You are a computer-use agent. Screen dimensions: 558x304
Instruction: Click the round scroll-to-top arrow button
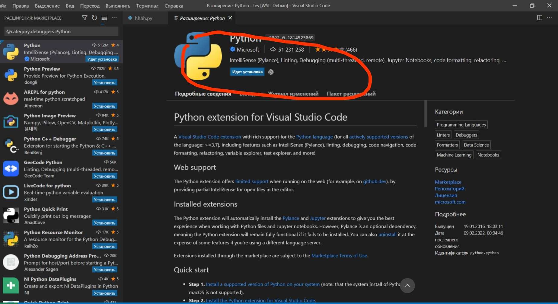[x=407, y=286]
